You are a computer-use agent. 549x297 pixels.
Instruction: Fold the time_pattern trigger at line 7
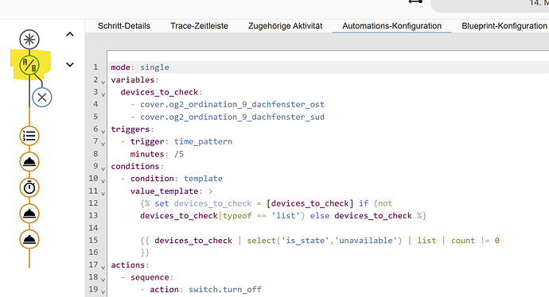point(103,144)
